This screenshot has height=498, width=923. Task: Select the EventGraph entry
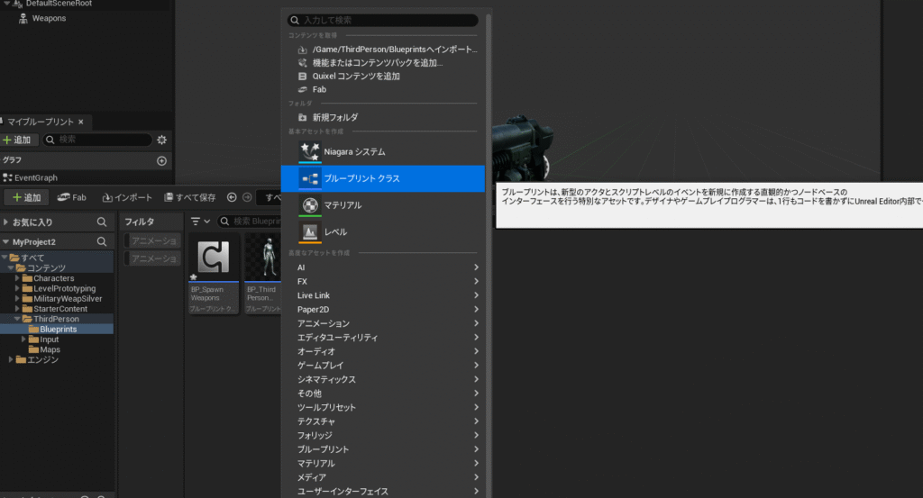click(36, 177)
